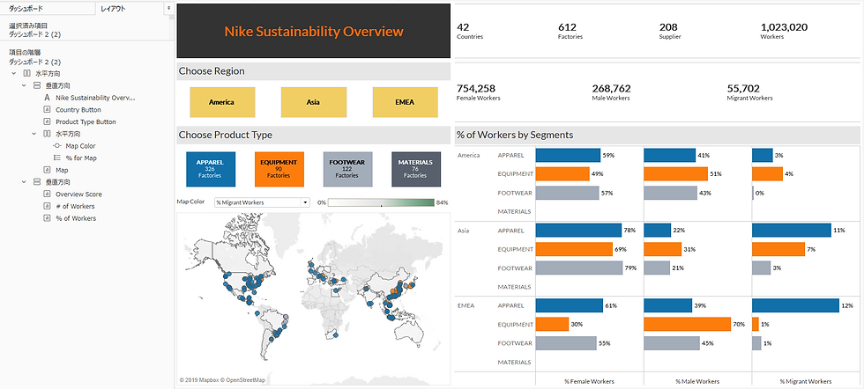Switch to the ダッシュボード tab
Screen dimensions: 864x389
(x=48, y=9)
